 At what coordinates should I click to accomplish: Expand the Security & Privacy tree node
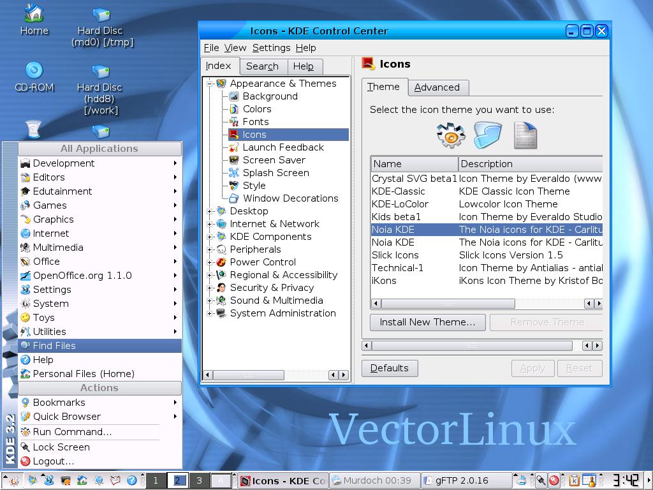(x=210, y=288)
